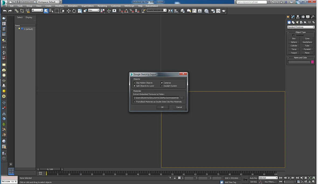The height and width of the screenshot is (184, 318).
Task: Open Create Selection Set dropdown
Action: click(x=156, y=10)
